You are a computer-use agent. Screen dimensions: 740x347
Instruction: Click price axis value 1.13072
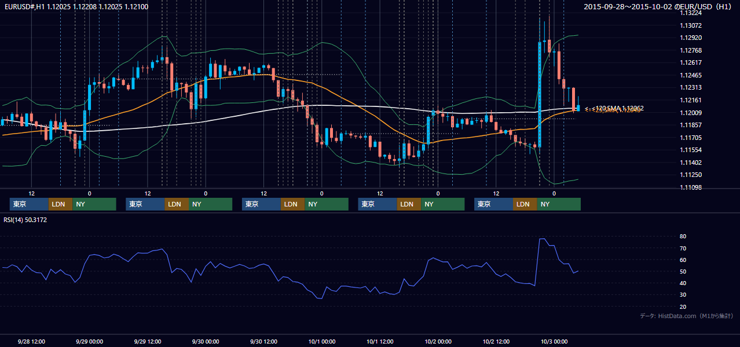point(691,25)
